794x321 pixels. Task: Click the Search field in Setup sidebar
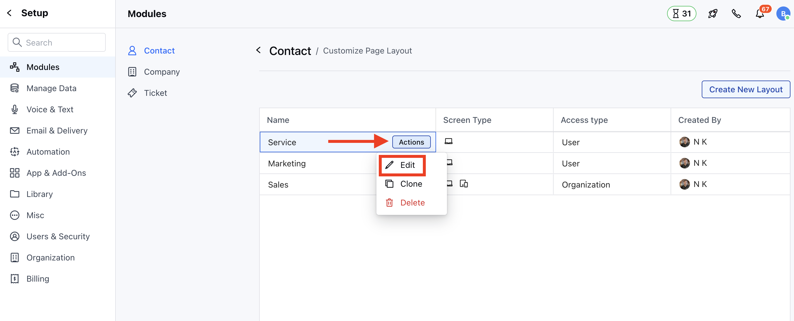[x=57, y=43]
